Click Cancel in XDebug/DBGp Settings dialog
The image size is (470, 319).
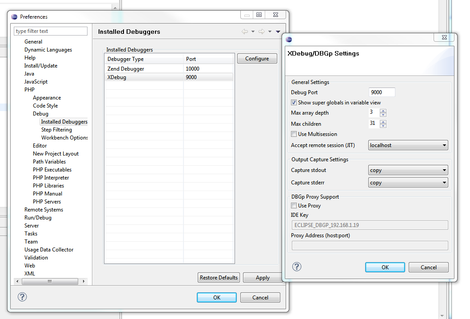(428, 267)
